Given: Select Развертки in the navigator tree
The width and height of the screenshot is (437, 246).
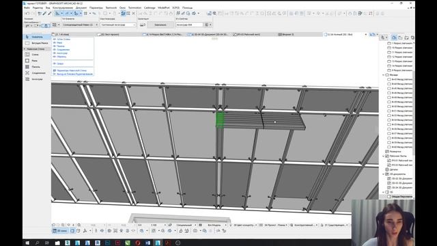Looking at the screenshot, I should click(x=395, y=152).
